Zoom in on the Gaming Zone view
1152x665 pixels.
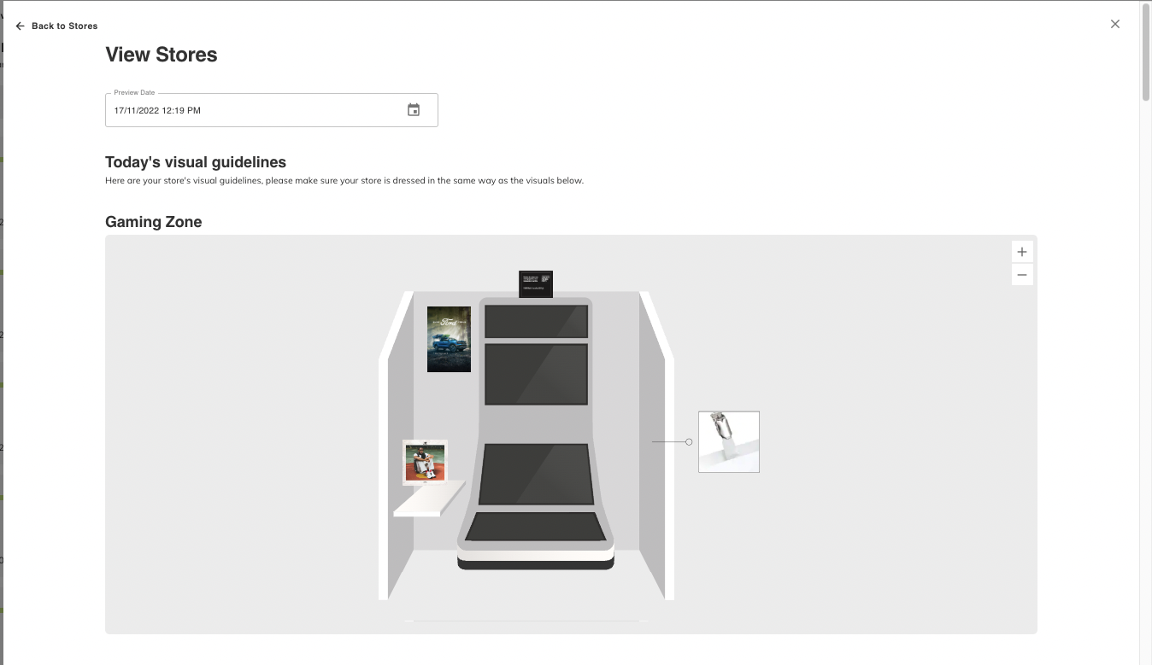pos(1022,252)
